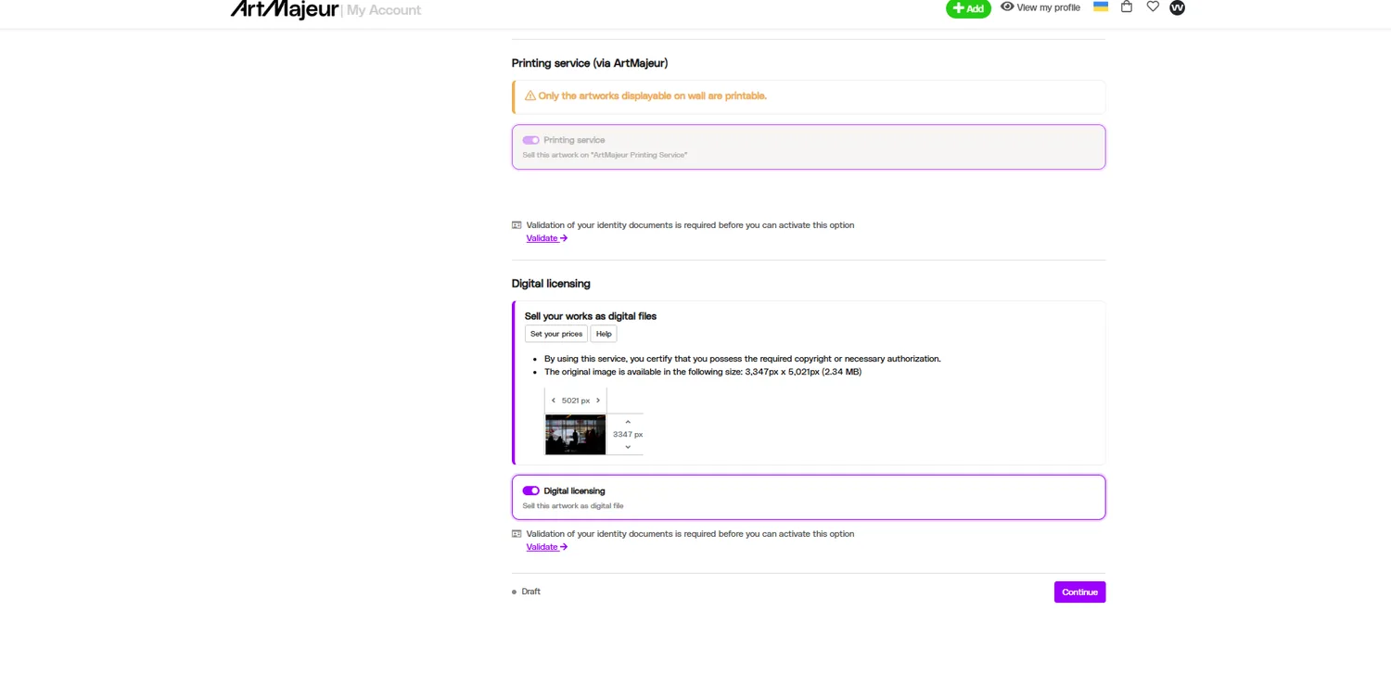Open the heart favorites icon
Viewport: 1391px width, 675px height.
[x=1153, y=7]
